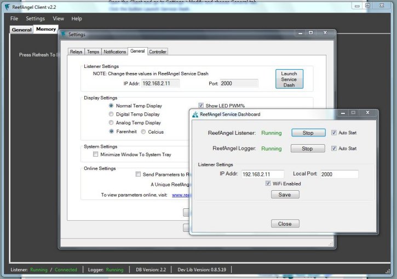Click the Settings window title icon

pyautogui.click(x=64, y=34)
